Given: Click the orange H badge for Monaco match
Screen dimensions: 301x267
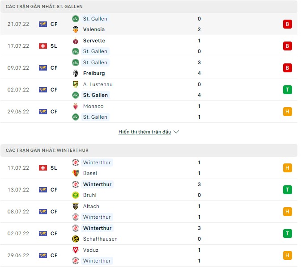Looking at the screenshot, I should 287,112.
